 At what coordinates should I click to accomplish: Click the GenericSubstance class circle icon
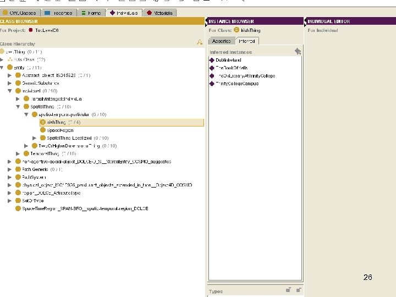click(18, 83)
